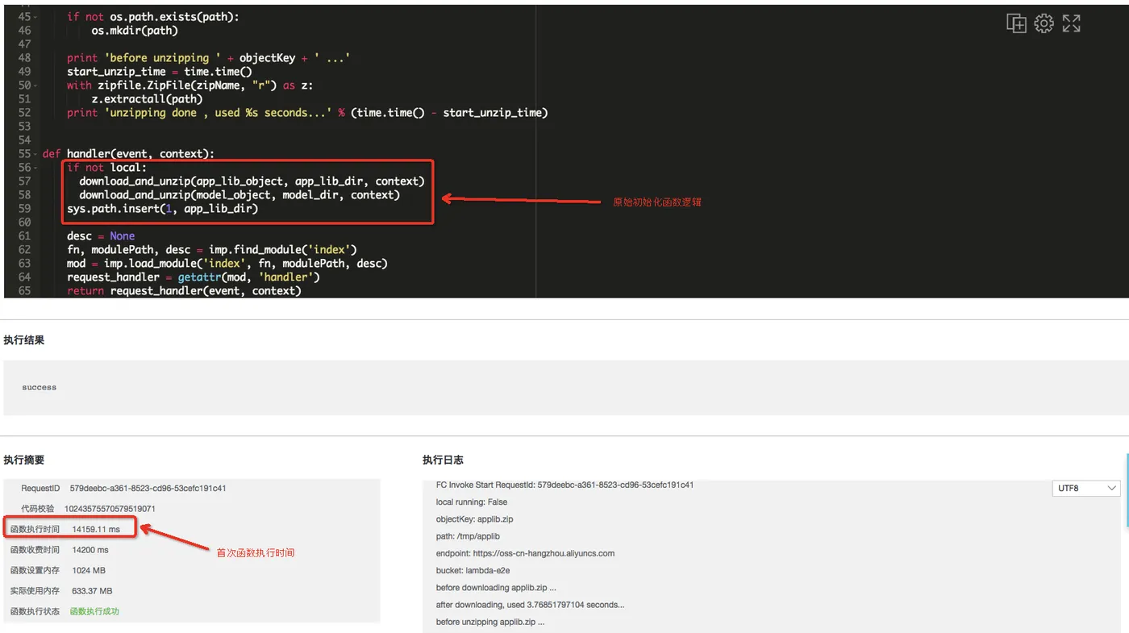The image size is (1129, 633).
Task: Click the 执行摘要 section heading
Action: 24,460
